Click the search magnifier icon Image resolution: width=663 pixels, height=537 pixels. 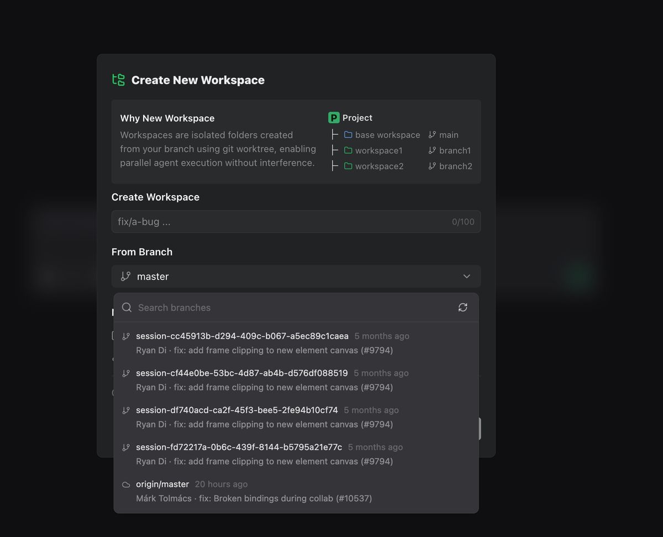tap(127, 307)
